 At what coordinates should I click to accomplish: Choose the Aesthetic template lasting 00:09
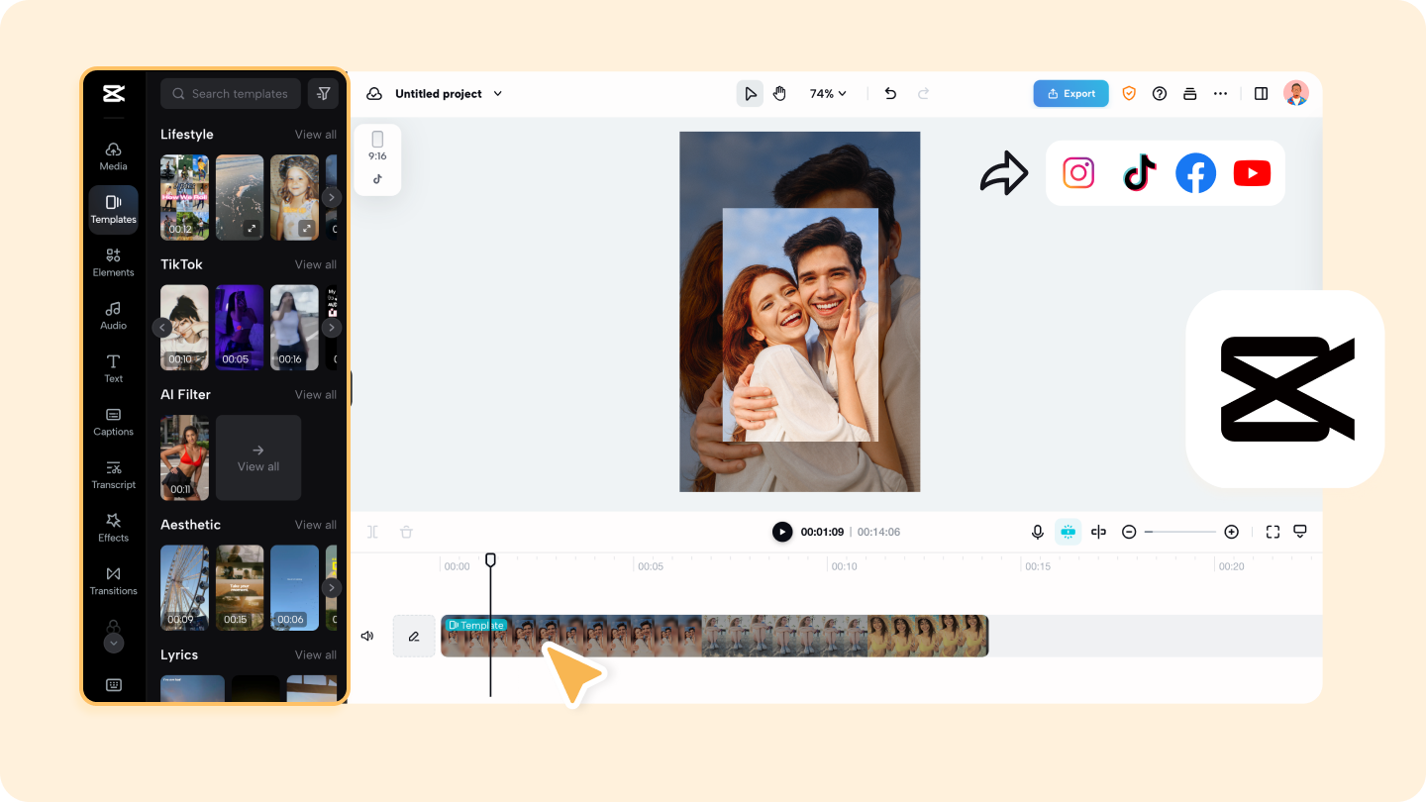pyautogui.click(x=185, y=588)
